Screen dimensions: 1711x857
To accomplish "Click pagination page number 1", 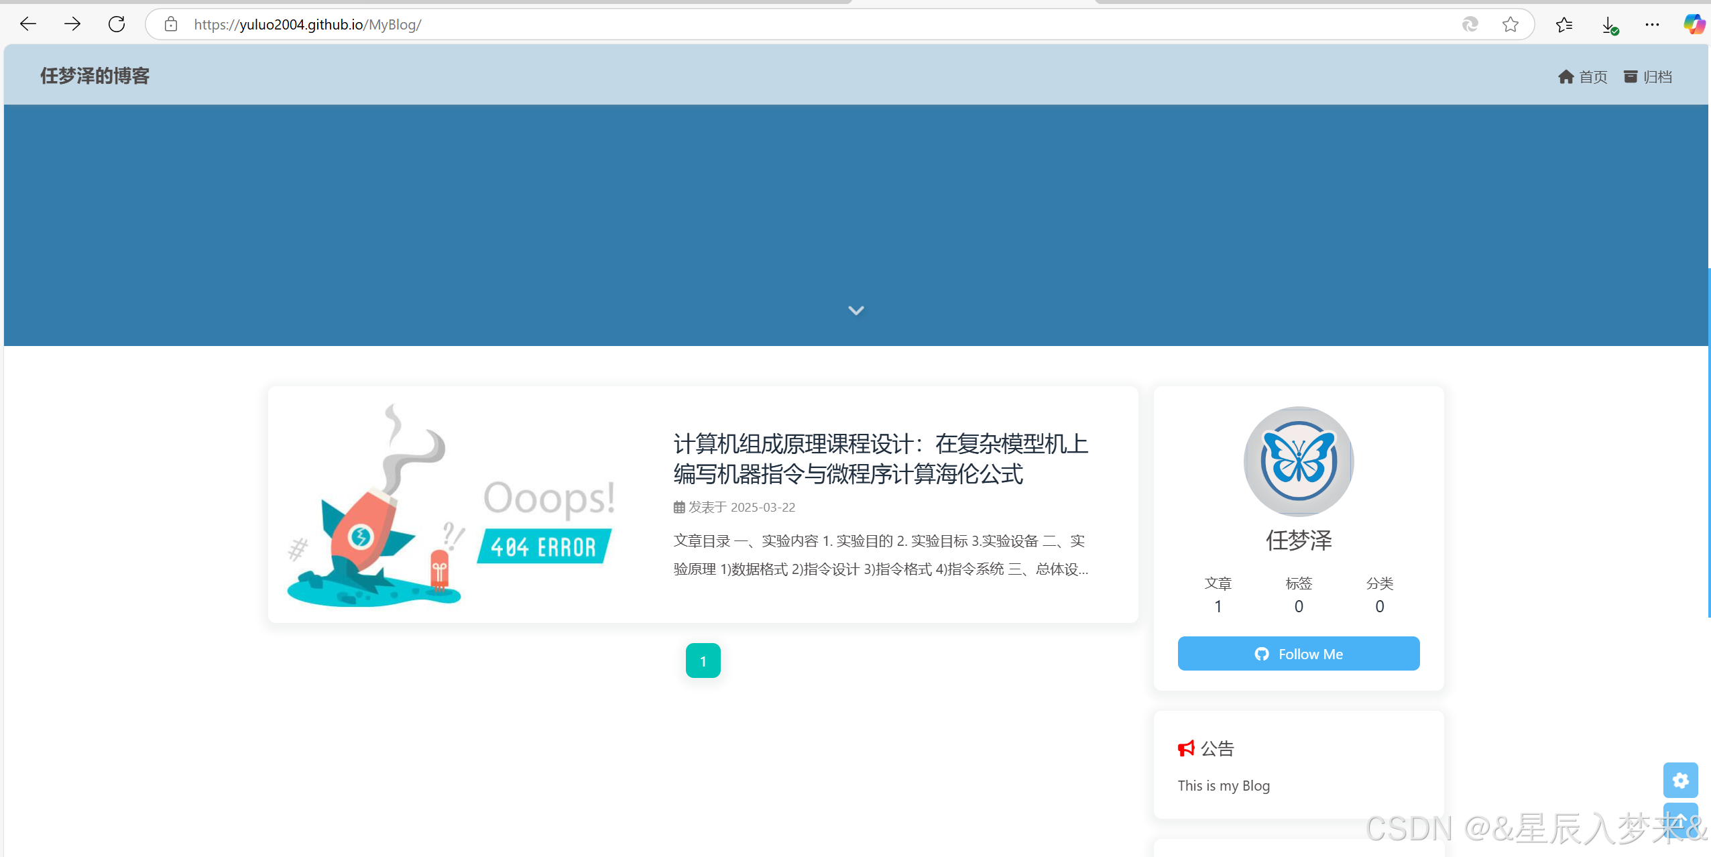I will pos(702,661).
